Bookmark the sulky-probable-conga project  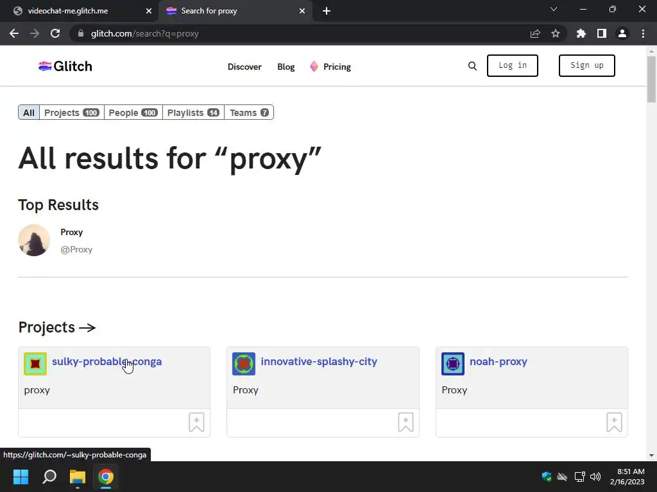[x=196, y=422]
